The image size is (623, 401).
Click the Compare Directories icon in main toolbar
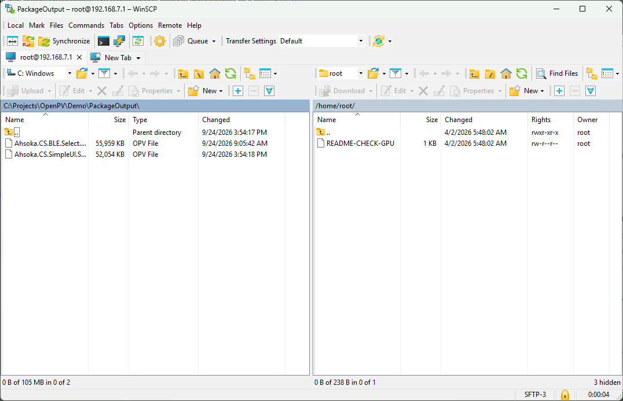click(13, 41)
